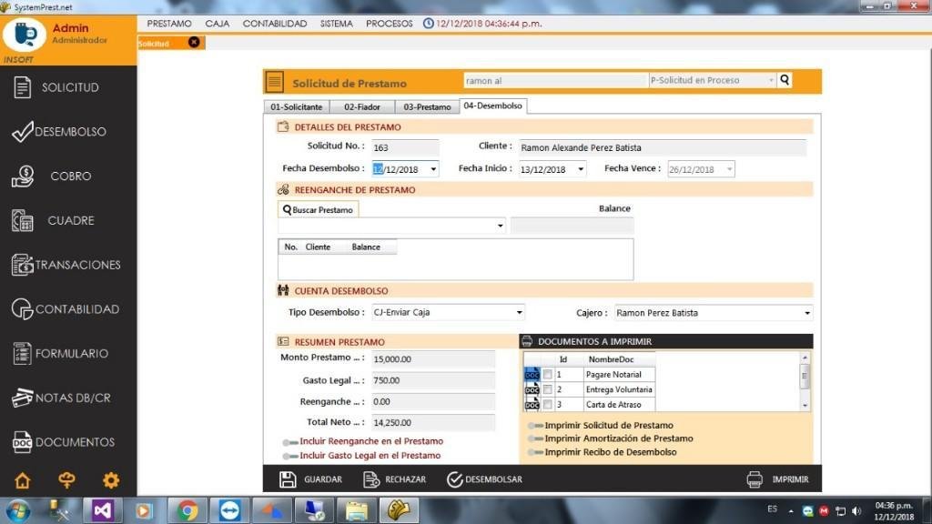
Task: Close the Solicitud document tab
Action: click(x=194, y=42)
